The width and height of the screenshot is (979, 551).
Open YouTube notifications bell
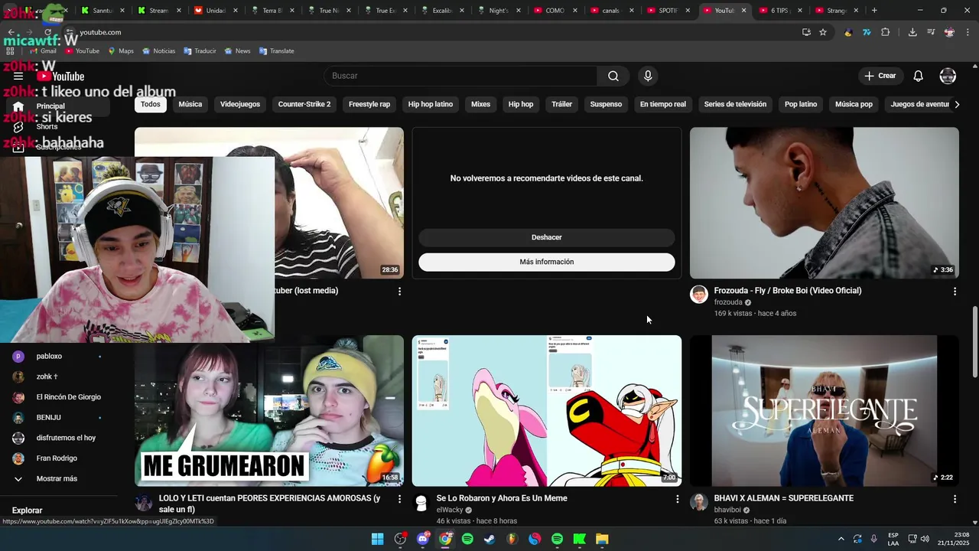[919, 76]
